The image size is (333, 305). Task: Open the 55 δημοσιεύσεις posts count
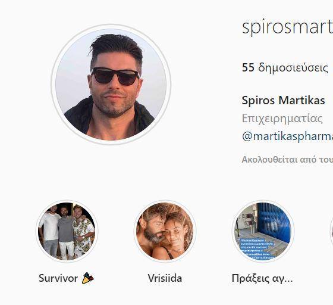(x=285, y=67)
